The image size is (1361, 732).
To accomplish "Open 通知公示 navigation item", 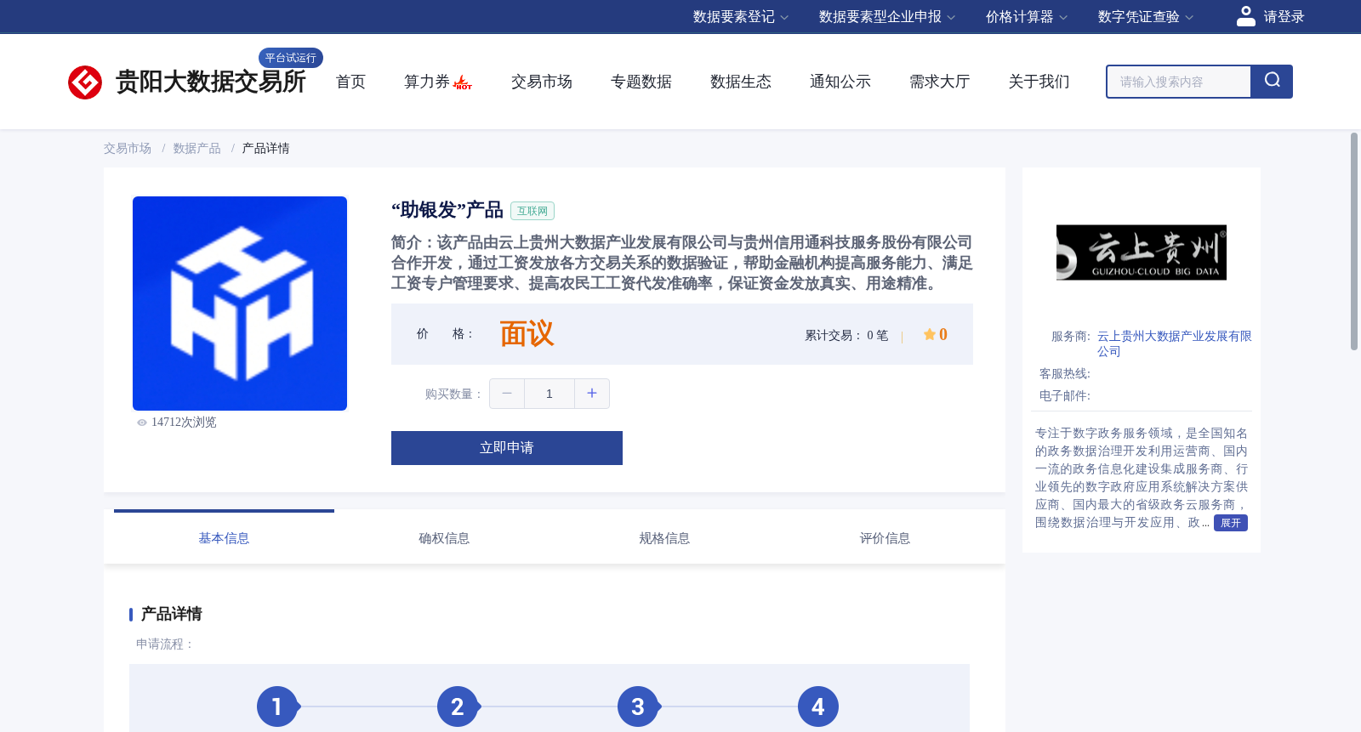I will click(840, 82).
